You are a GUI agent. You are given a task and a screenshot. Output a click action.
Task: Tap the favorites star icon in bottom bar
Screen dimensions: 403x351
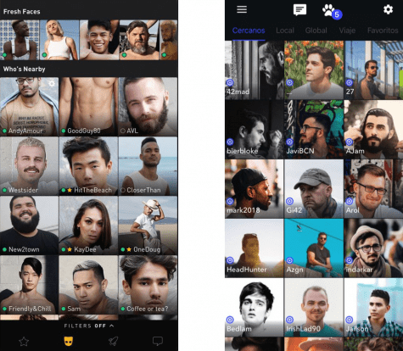point(24,341)
